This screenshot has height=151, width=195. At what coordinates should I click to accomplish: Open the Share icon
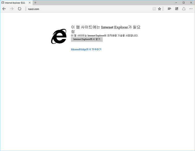point(184,9)
